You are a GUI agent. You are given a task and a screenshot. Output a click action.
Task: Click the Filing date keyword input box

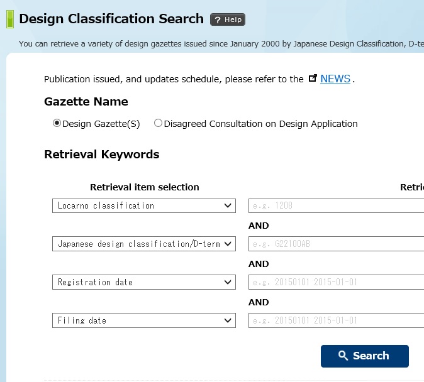point(337,320)
